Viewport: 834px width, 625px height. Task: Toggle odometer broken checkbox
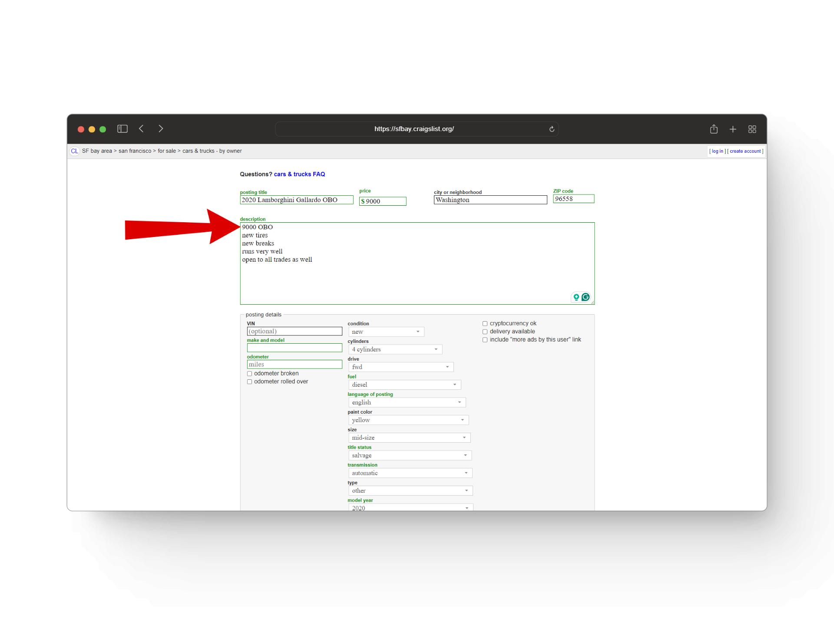click(x=249, y=373)
